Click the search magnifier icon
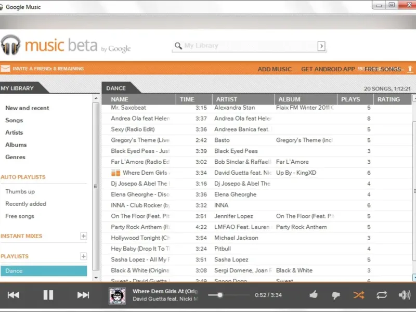416x312 pixels. point(178,46)
